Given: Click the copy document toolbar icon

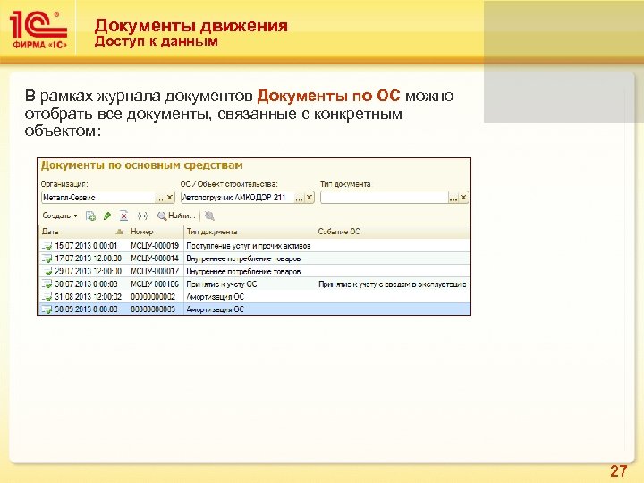Looking at the screenshot, I should [x=90, y=216].
